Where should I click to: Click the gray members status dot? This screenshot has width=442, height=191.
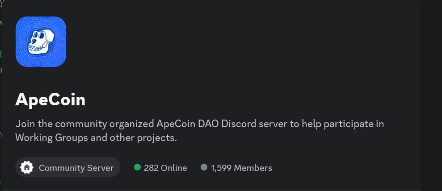click(204, 167)
